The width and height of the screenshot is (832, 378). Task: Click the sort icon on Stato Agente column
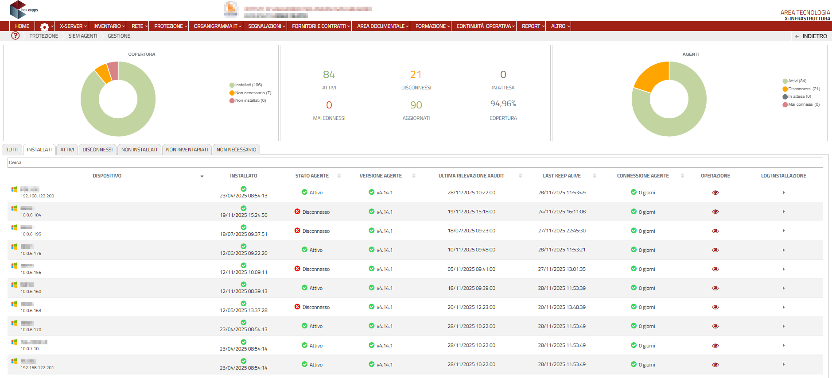[x=339, y=176]
